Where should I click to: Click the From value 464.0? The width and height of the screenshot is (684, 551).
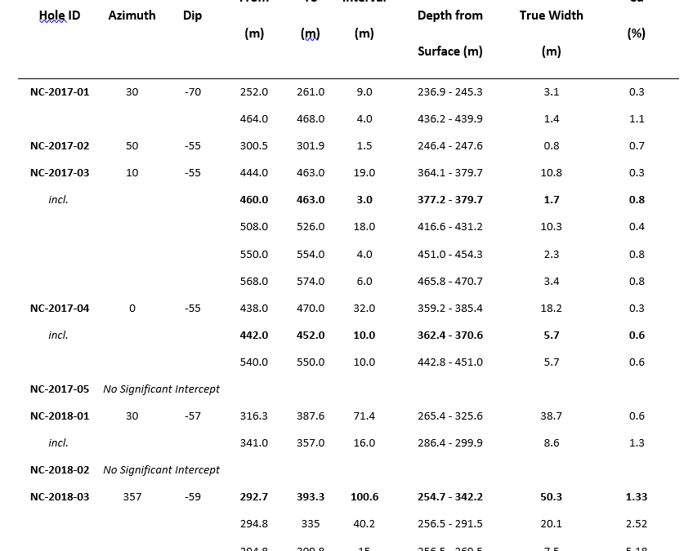(x=254, y=119)
